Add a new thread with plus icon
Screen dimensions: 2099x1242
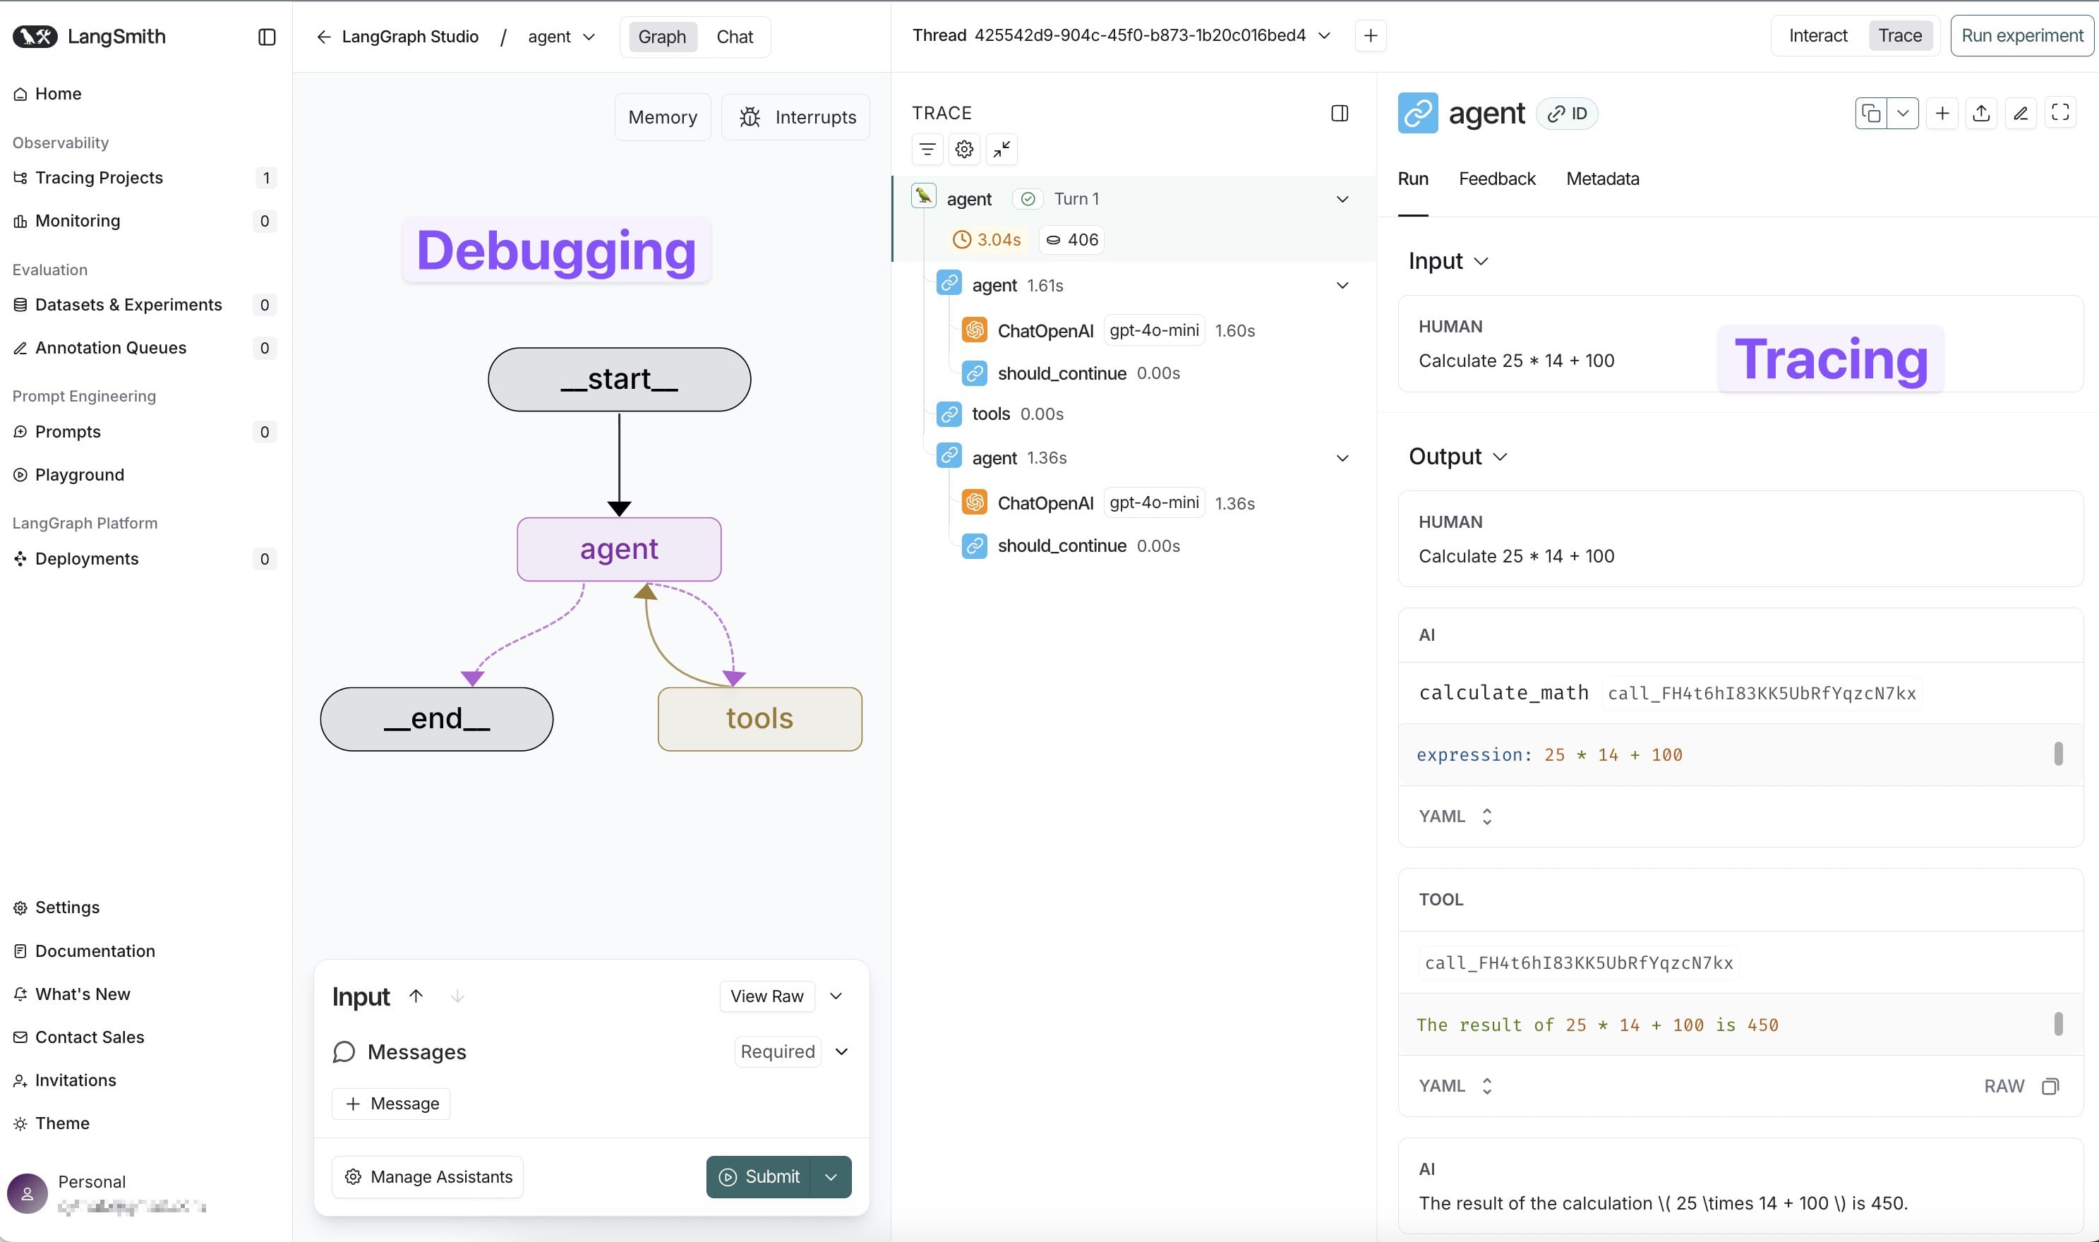pos(1370,35)
